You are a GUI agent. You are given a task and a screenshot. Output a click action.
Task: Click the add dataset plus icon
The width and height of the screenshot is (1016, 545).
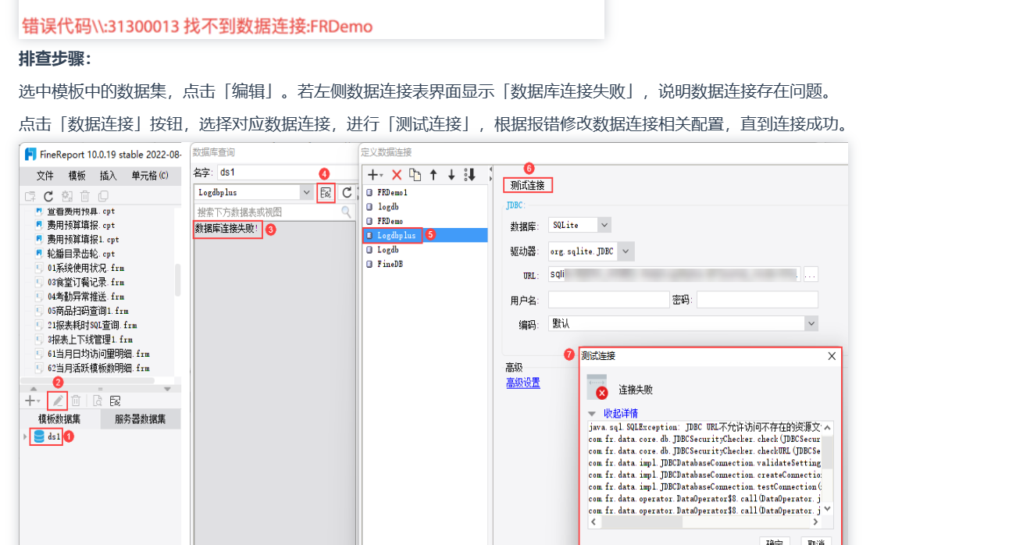point(29,401)
